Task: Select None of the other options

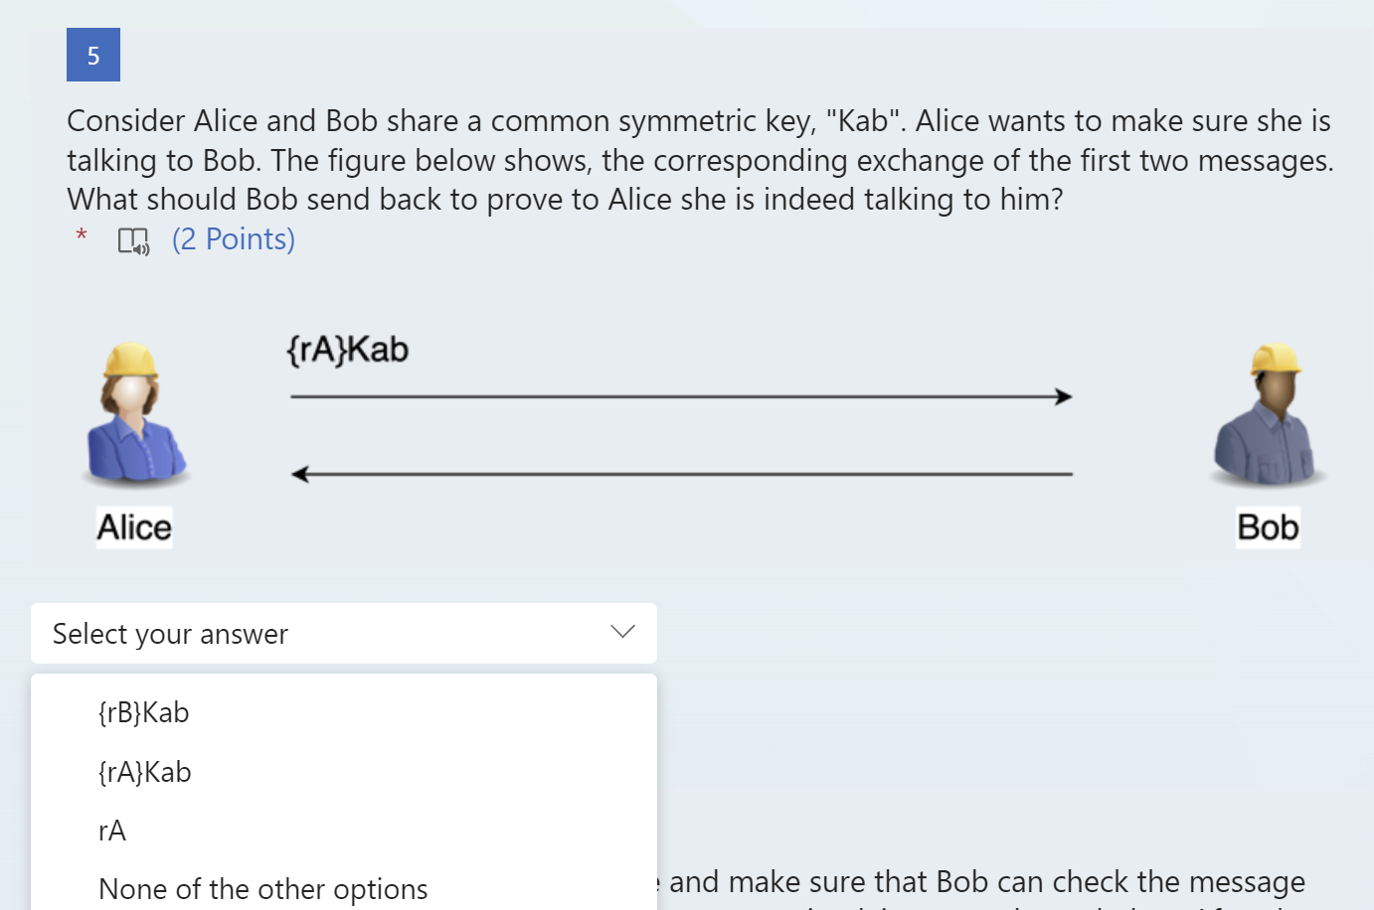Action: [x=262, y=888]
